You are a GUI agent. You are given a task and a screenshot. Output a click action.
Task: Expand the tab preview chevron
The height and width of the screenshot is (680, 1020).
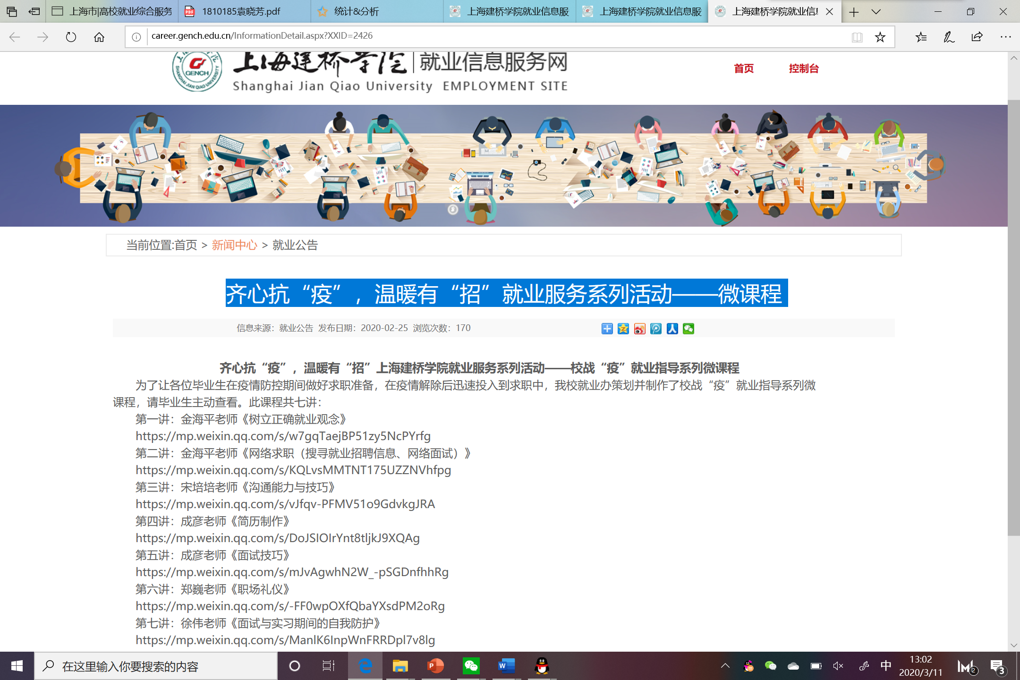(876, 11)
